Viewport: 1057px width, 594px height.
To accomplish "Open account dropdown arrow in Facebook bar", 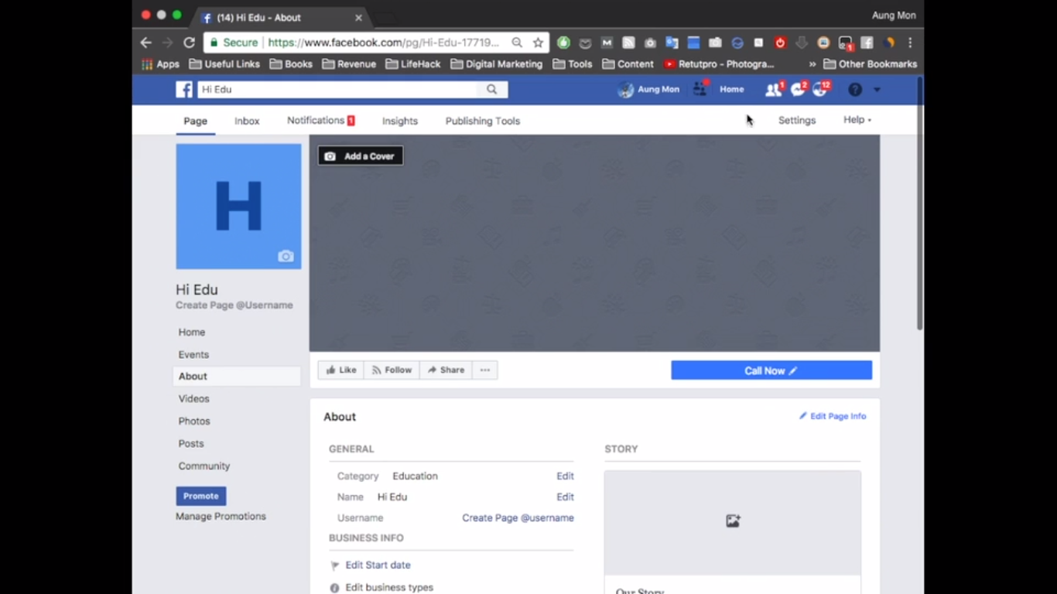I will coord(877,90).
